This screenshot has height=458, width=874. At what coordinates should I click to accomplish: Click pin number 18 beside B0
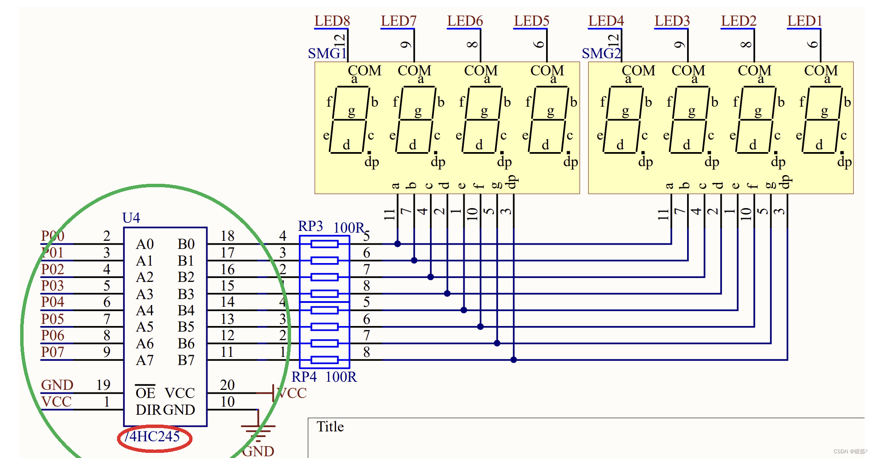point(227,236)
